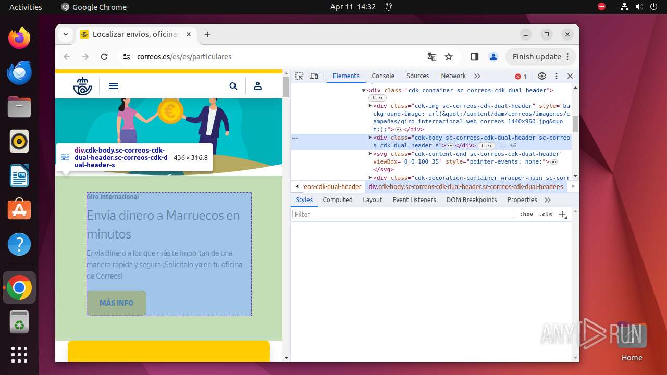Go forward with Chrome's forward arrow
The height and width of the screenshot is (375, 667).
(85, 57)
